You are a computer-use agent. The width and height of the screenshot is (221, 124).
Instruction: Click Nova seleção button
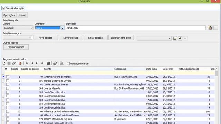coord(46,38)
